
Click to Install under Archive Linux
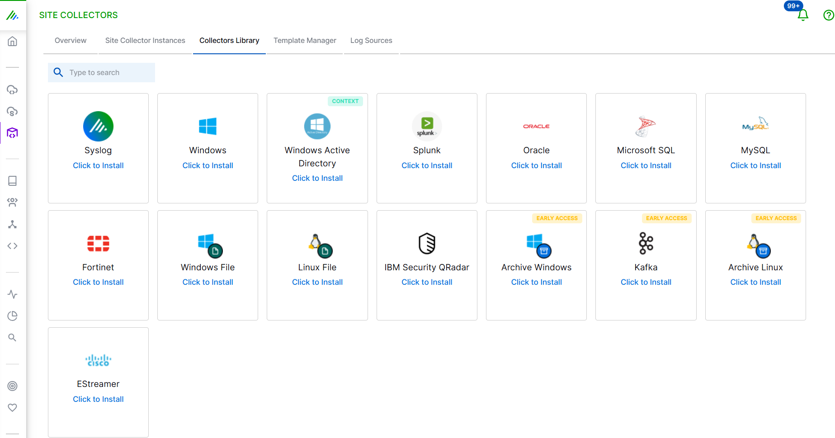tap(755, 282)
